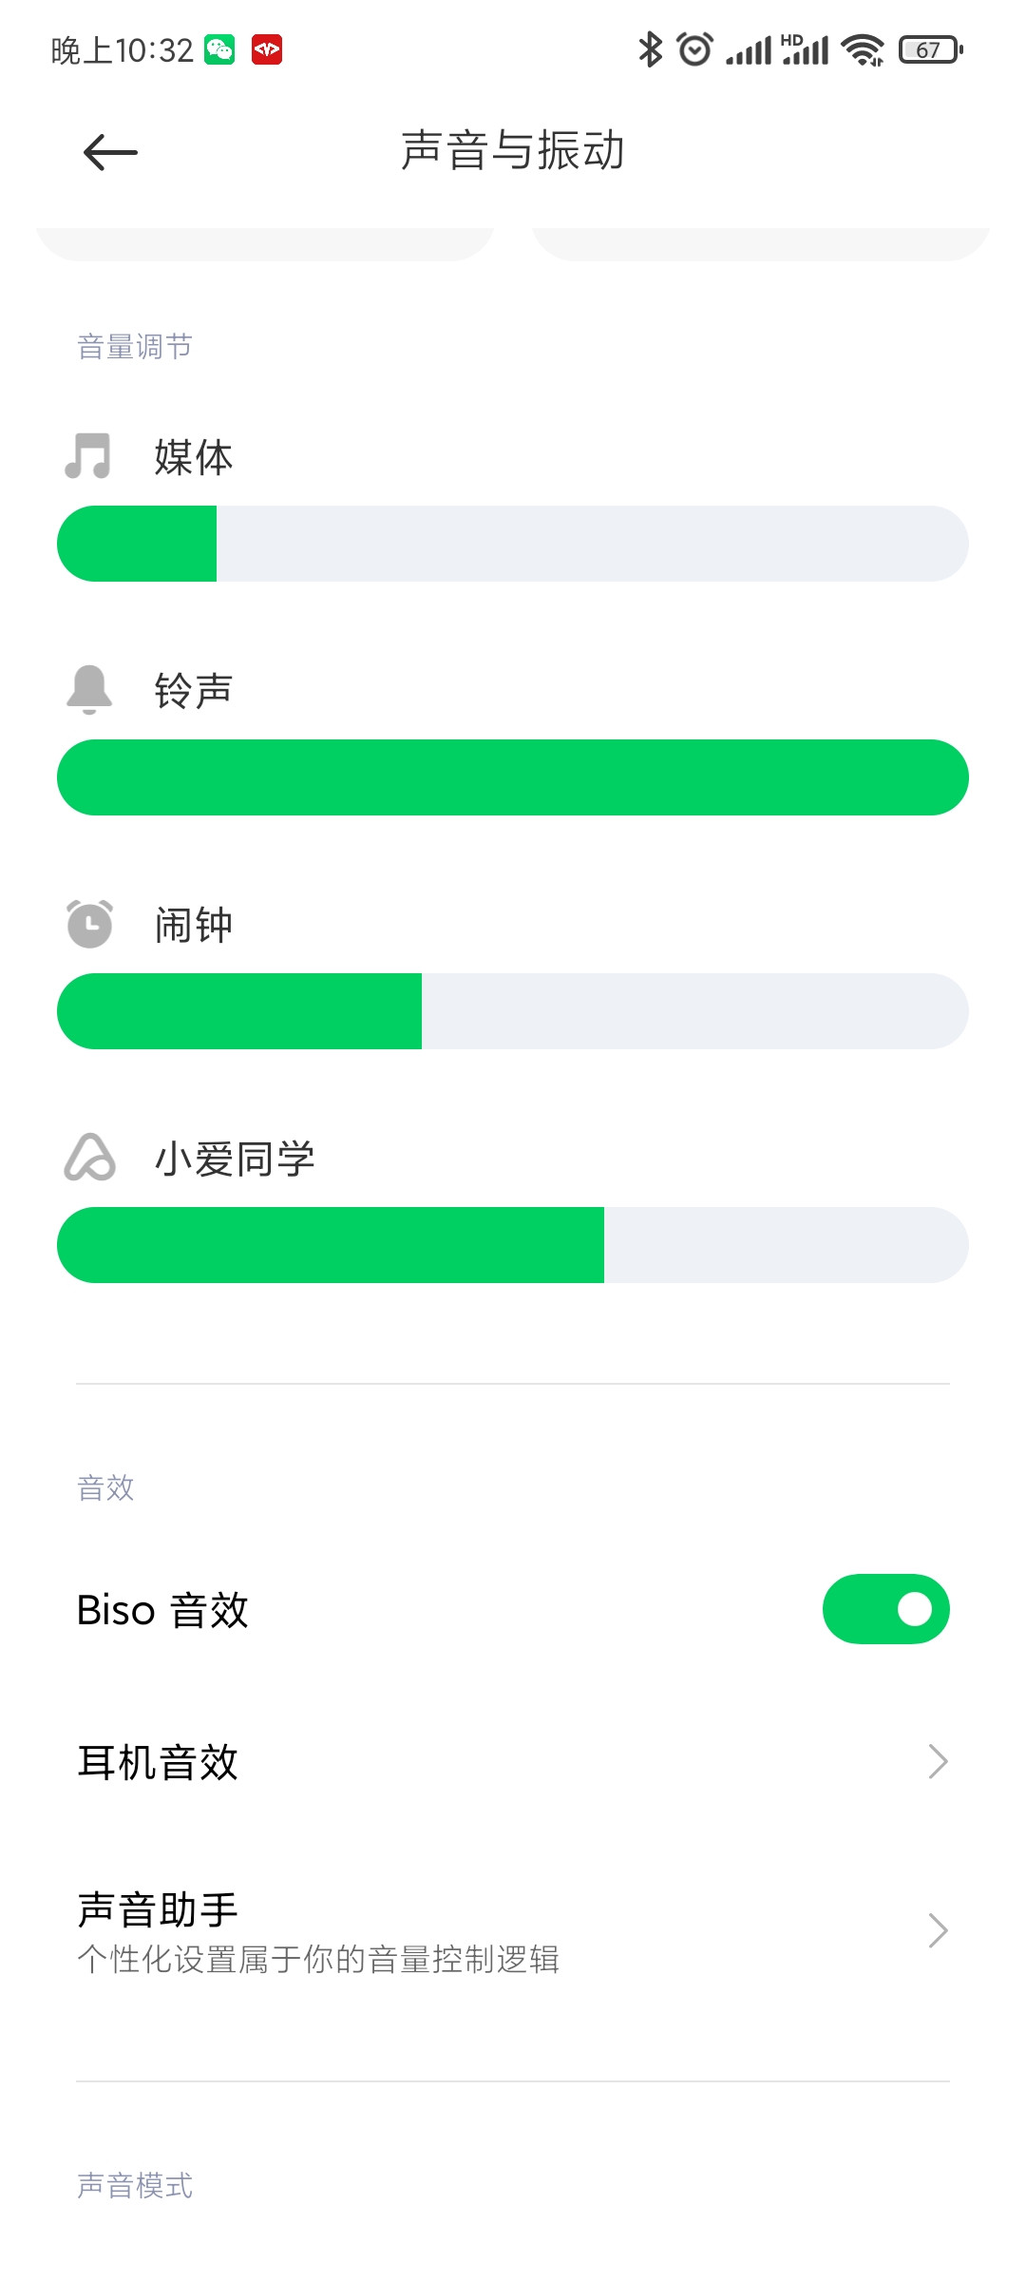Open the 耳机音效 settings entry
The width and height of the screenshot is (1026, 2281).
point(158,1762)
